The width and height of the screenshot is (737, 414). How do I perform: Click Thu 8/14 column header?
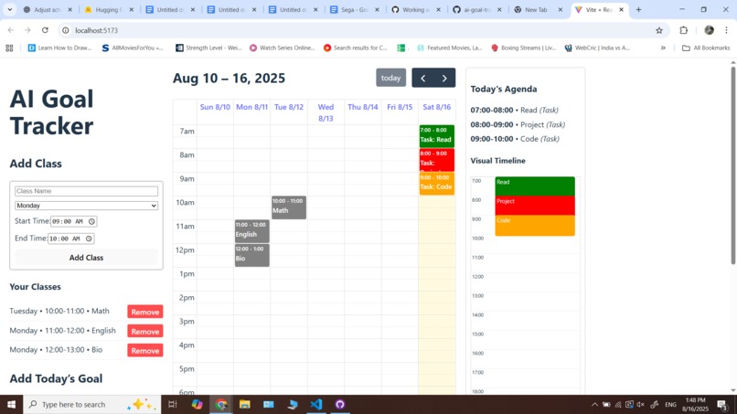(363, 107)
